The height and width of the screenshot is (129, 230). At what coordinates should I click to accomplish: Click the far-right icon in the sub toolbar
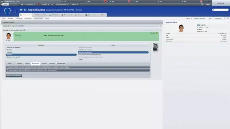(x=228, y=18)
